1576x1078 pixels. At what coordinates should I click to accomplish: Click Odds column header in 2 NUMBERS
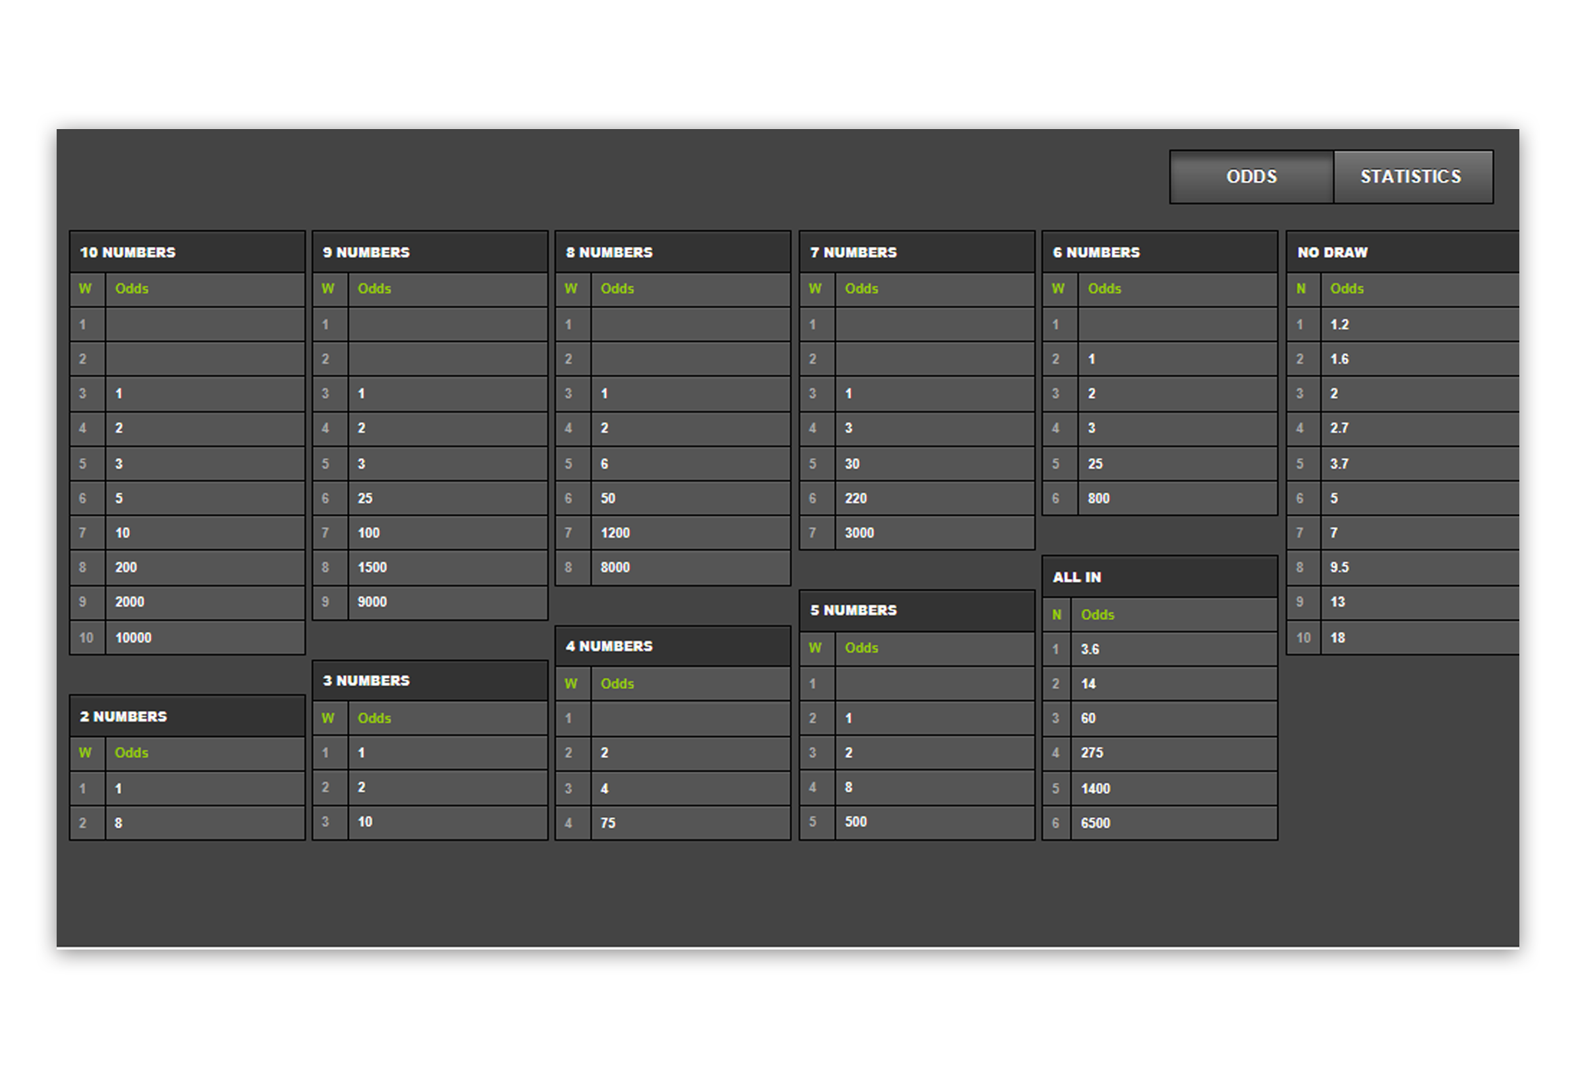point(205,753)
